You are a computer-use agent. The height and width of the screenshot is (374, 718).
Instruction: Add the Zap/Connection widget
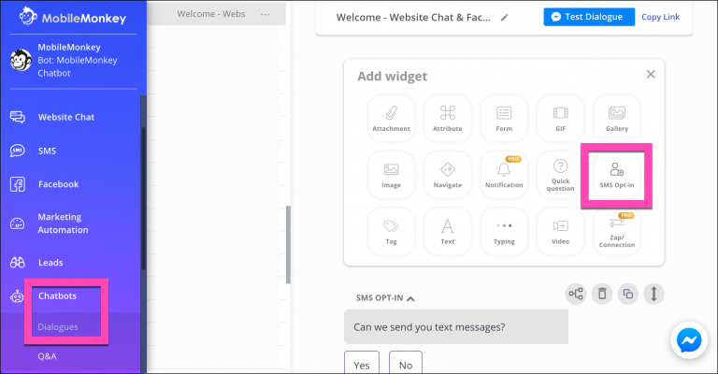617,231
